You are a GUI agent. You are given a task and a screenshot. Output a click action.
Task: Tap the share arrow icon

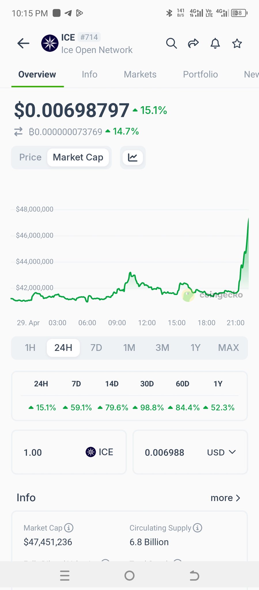pos(193,44)
